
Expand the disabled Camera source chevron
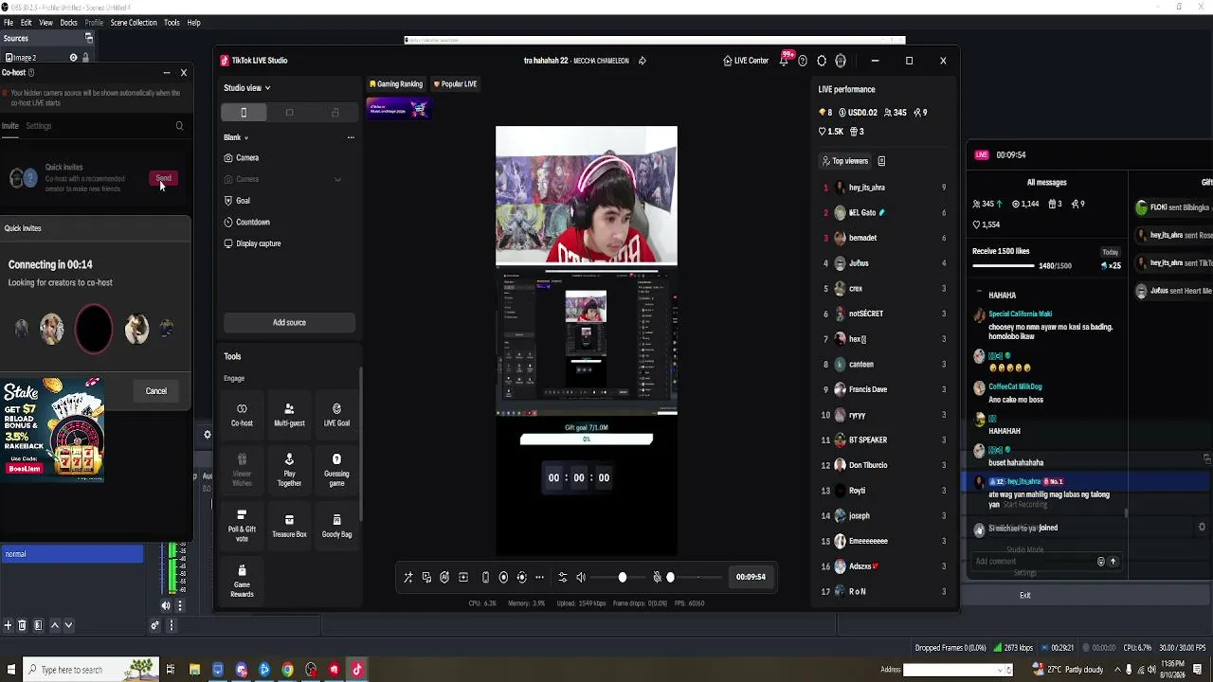pos(337,179)
